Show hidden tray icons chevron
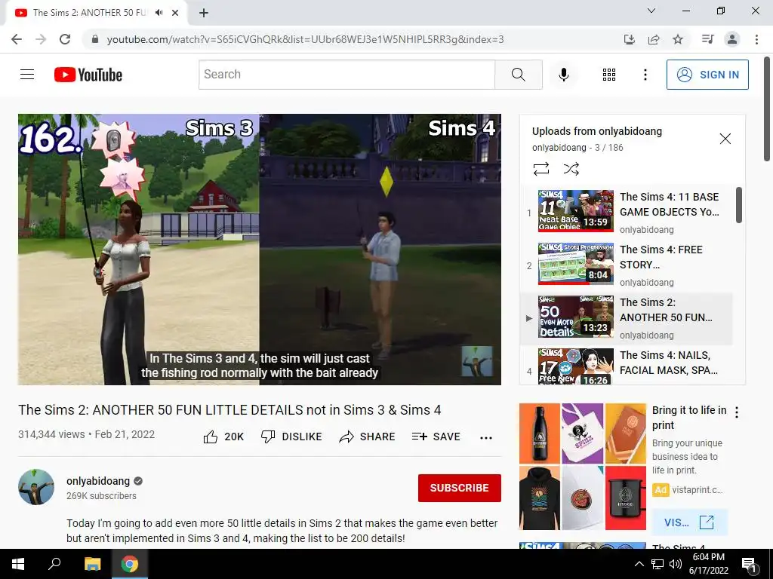This screenshot has height=579, width=773. 639,564
